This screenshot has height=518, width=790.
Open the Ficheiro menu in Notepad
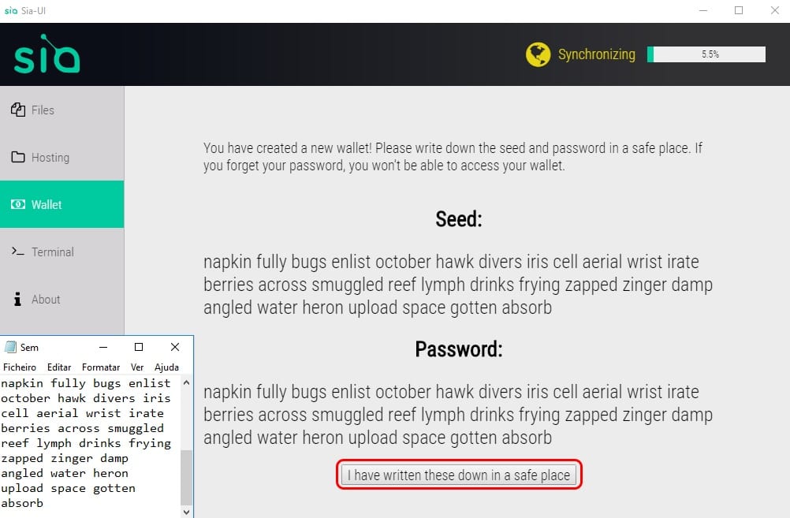pyautogui.click(x=20, y=367)
